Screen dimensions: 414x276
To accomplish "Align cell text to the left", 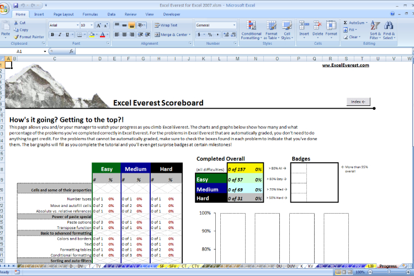I will click(x=116, y=35).
